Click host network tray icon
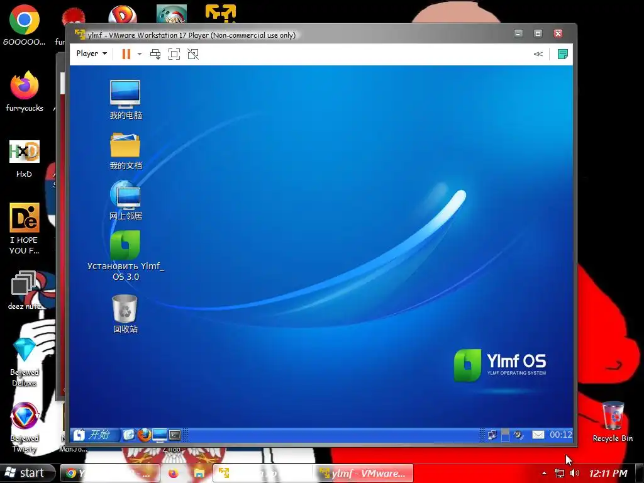 pyautogui.click(x=559, y=474)
